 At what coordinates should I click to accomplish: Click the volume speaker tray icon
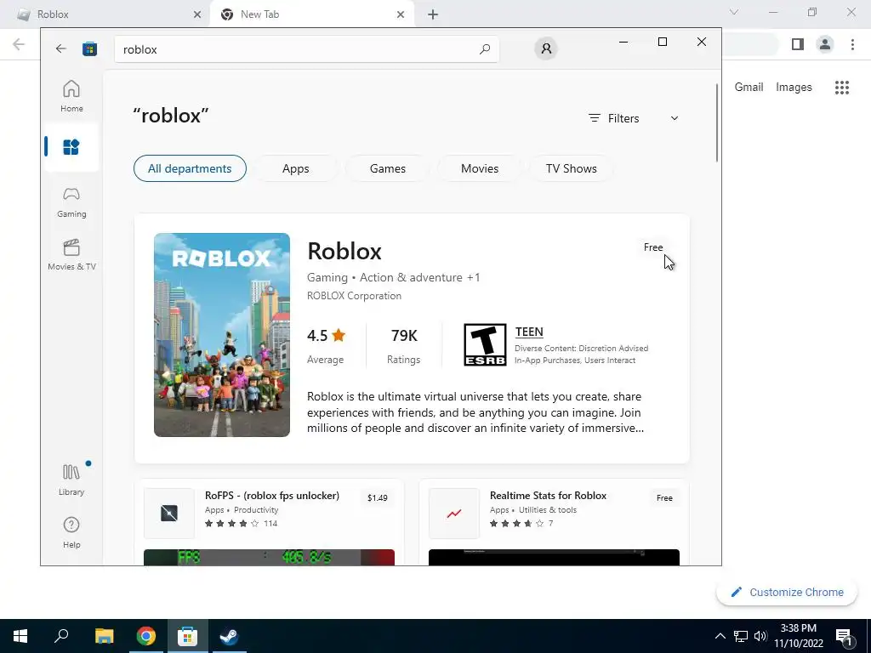click(760, 636)
